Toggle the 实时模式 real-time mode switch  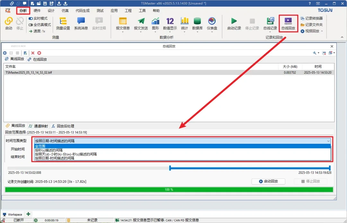pos(31,19)
